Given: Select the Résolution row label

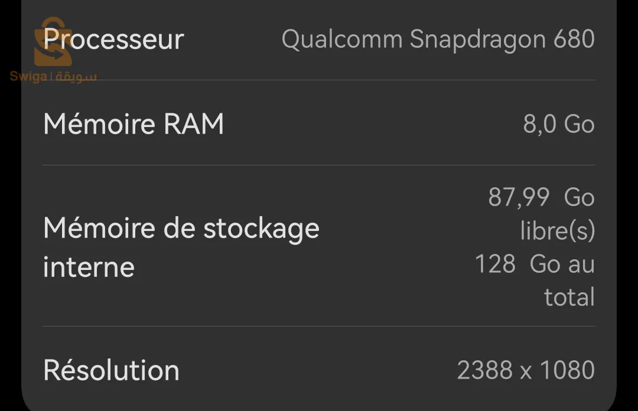Looking at the screenshot, I should click(x=111, y=370).
